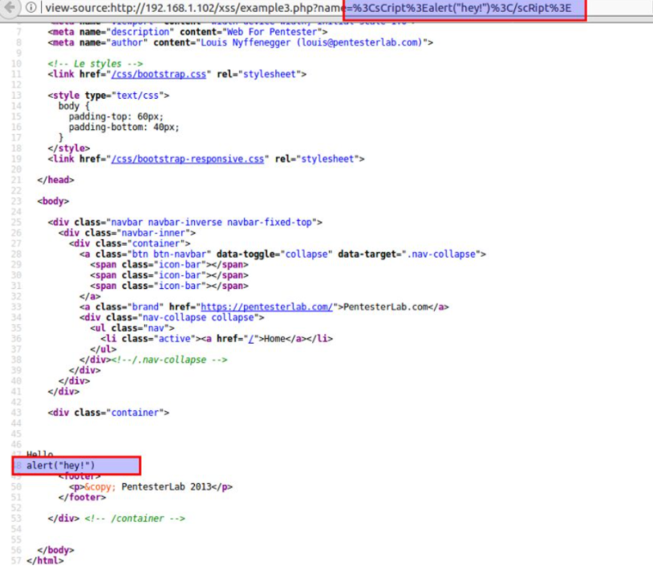Click the style type="text/css" tag

pos(108,96)
